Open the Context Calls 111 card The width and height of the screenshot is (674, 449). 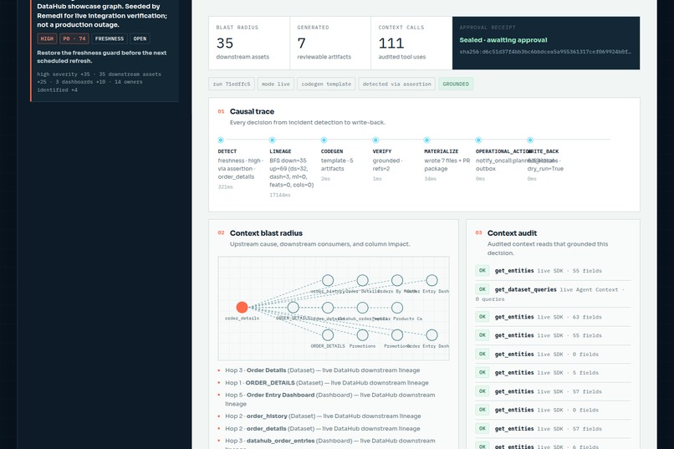coord(411,43)
